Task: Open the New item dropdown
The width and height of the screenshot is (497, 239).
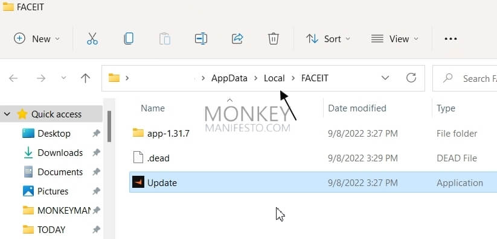Action: (37, 39)
